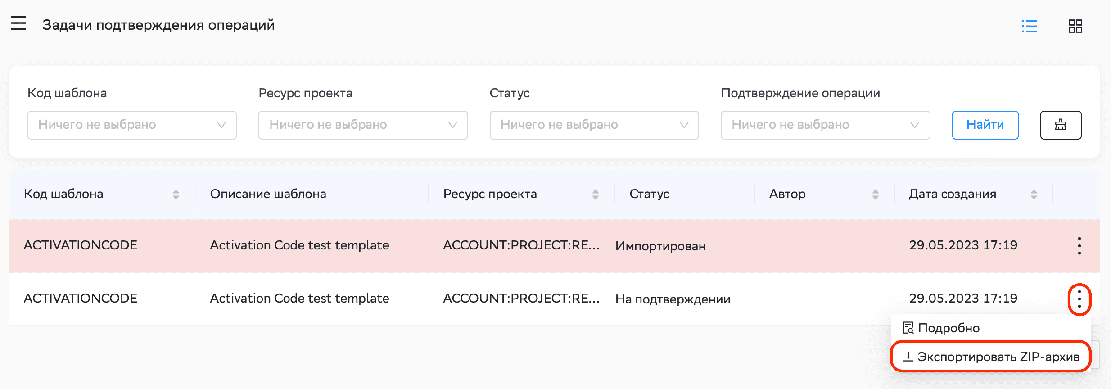Sort table by Дата создания column

1034,194
